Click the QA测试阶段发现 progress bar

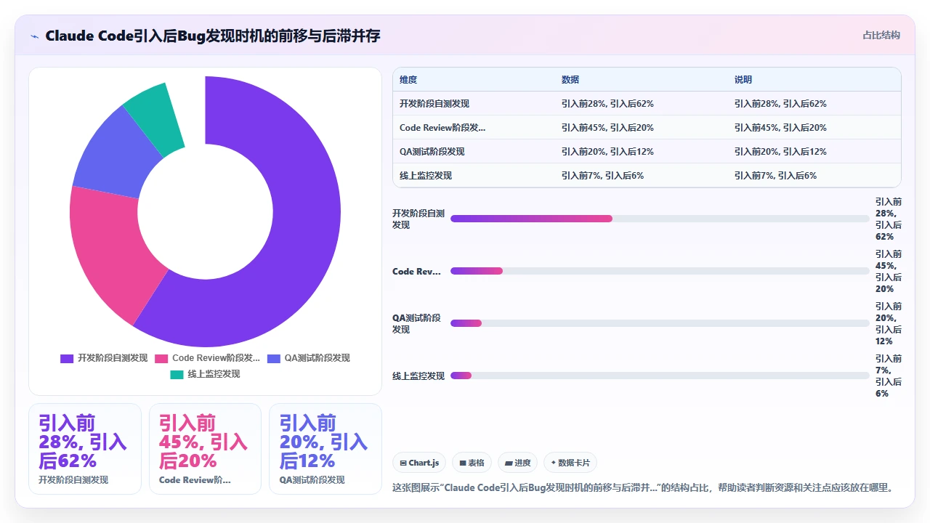660,323
